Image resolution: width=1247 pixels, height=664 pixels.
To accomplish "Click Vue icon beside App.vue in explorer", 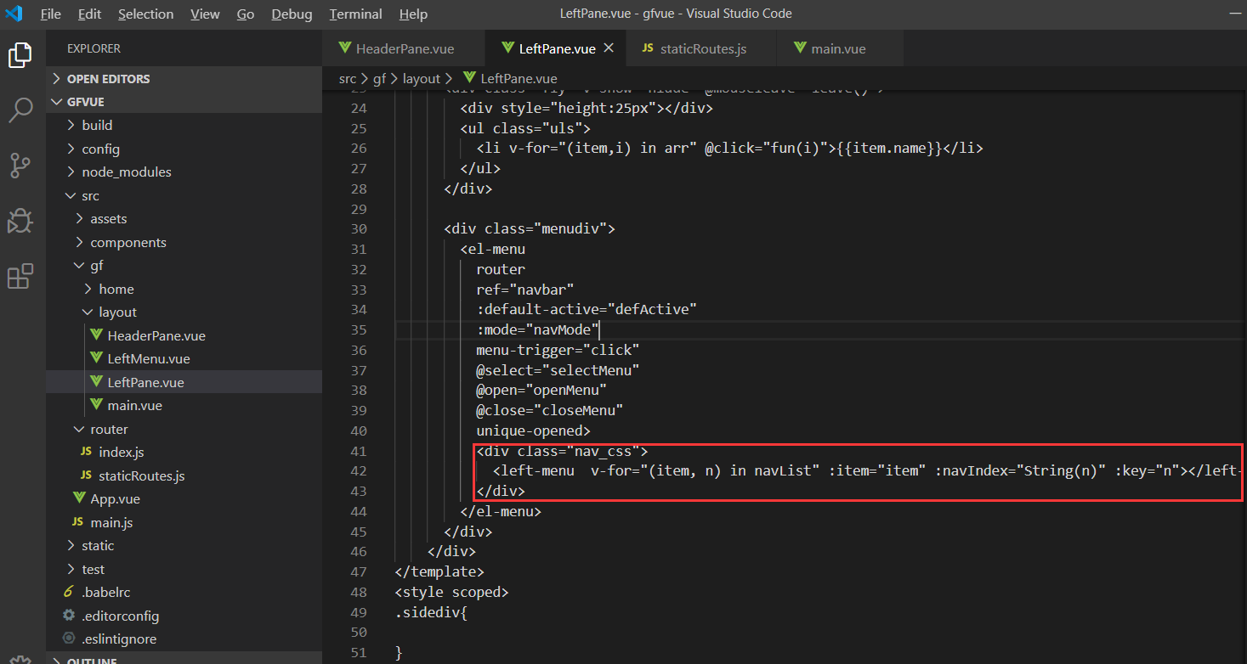I will click(79, 499).
